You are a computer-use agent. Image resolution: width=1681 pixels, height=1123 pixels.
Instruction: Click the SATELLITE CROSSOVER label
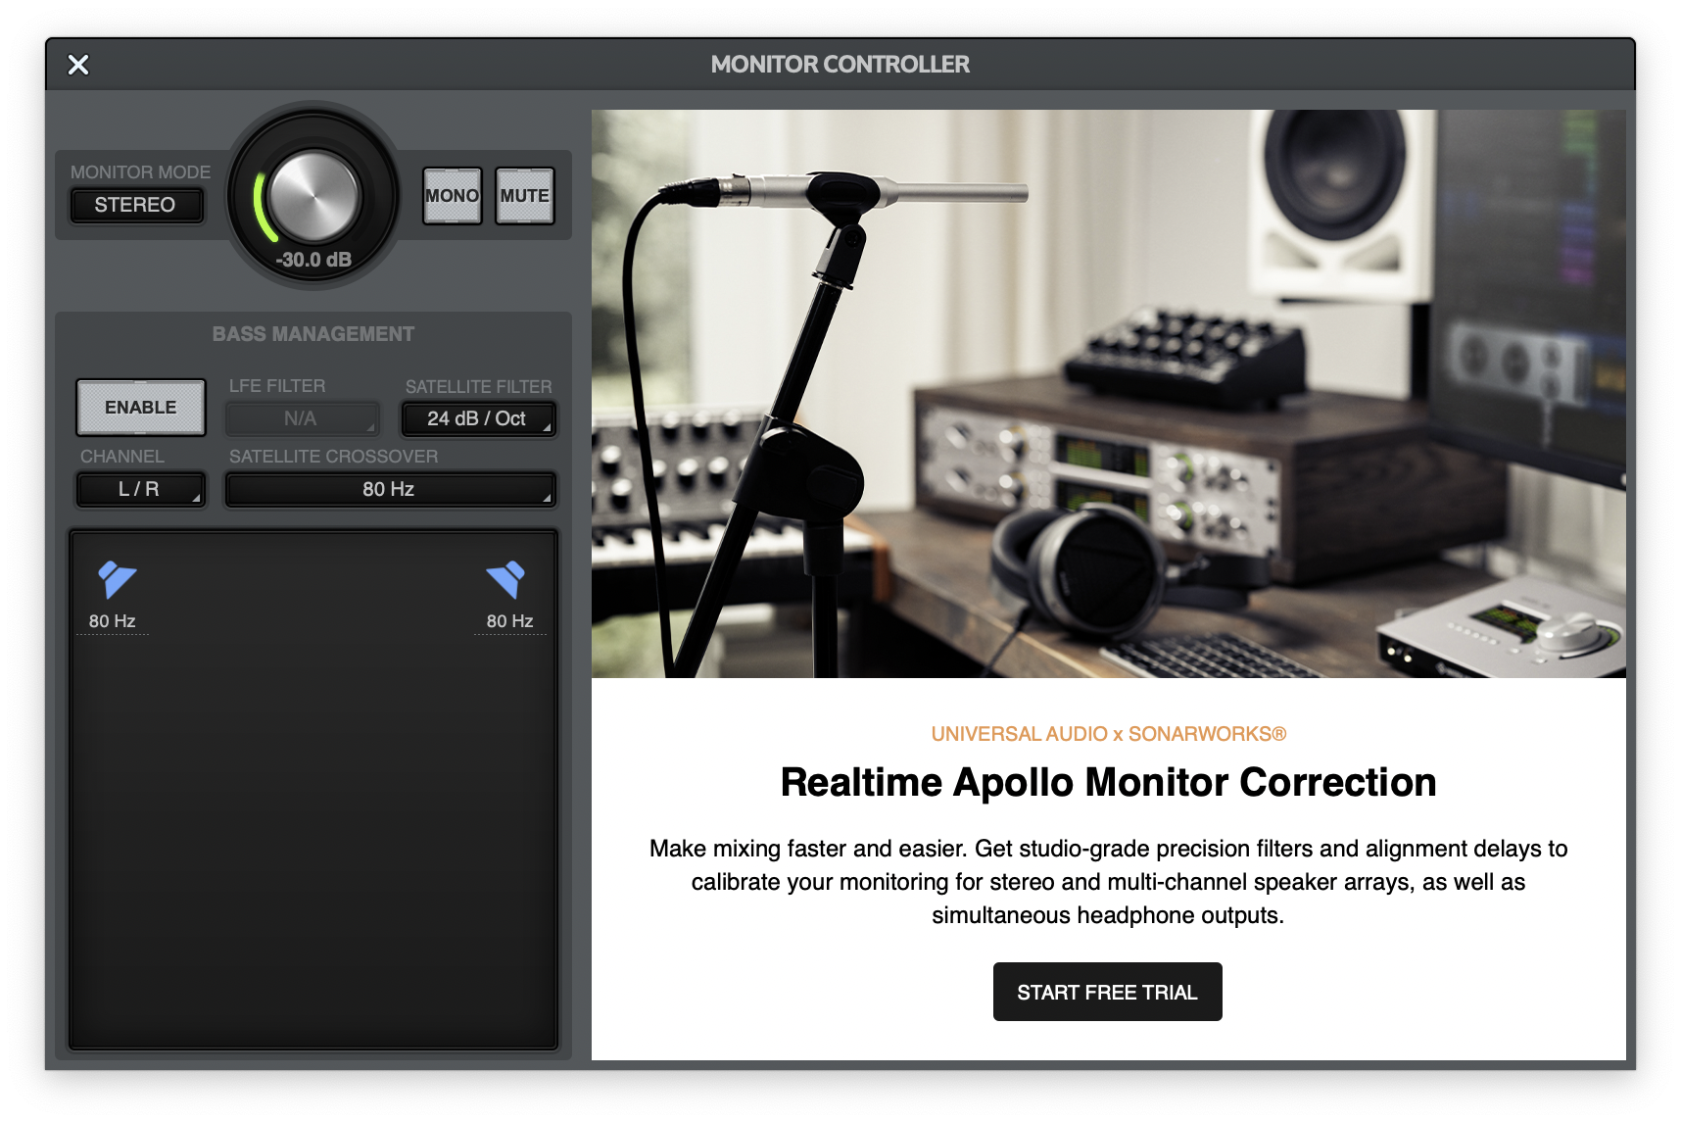[x=333, y=457]
